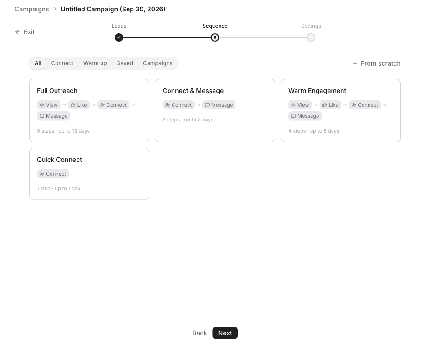Choose the Warm Engagement template title
Image resolution: width=430 pixels, height=343 pixels.
tap(317, 91)
